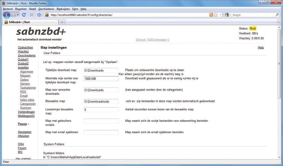This screenshot has height=166, width=283.
Task: Click the Firefox Back arrow button
Action: (x=7, y=15)
